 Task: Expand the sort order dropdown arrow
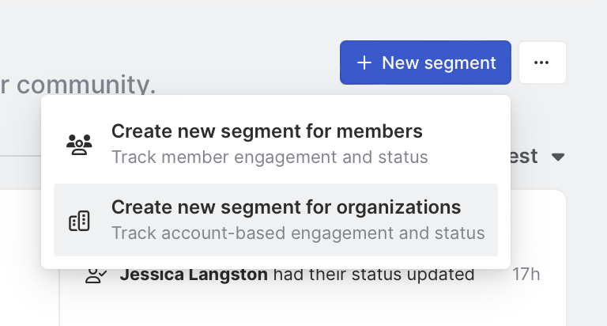click(558, 157)
